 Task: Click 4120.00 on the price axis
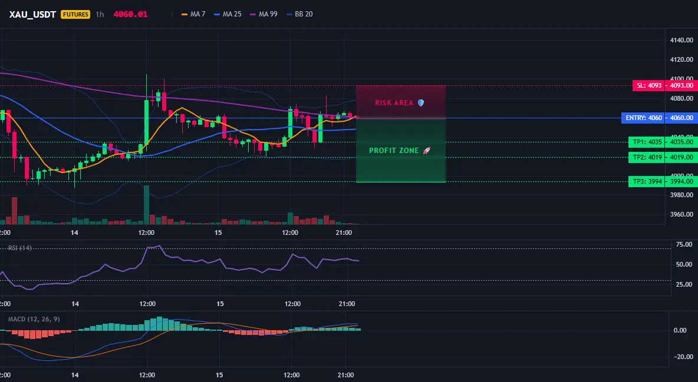(681, 59)
